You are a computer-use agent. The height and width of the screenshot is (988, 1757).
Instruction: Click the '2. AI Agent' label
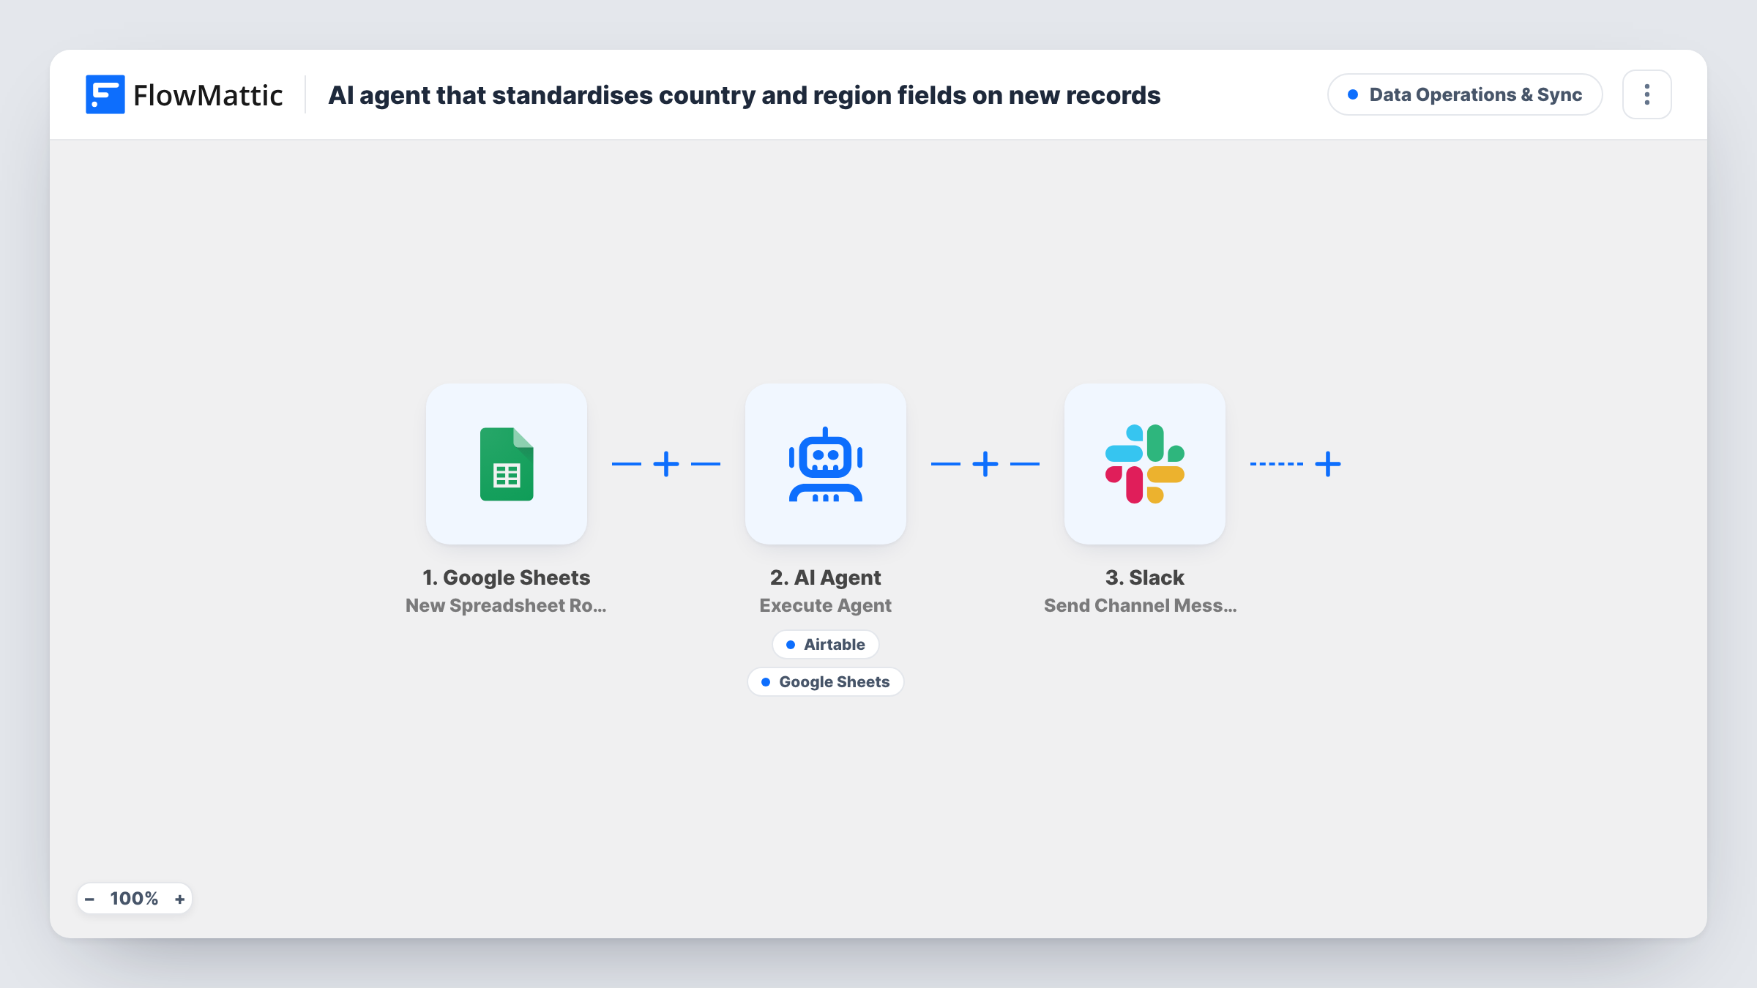click(826, 577)
